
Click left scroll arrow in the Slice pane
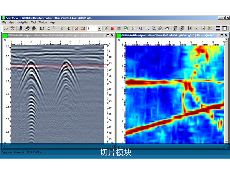[x=118, y=147]
